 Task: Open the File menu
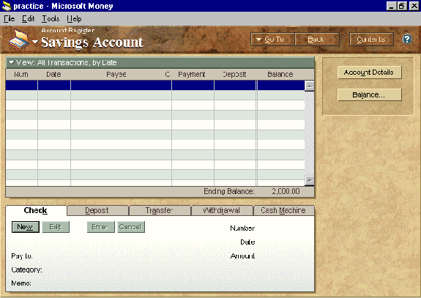click(10, 19)
